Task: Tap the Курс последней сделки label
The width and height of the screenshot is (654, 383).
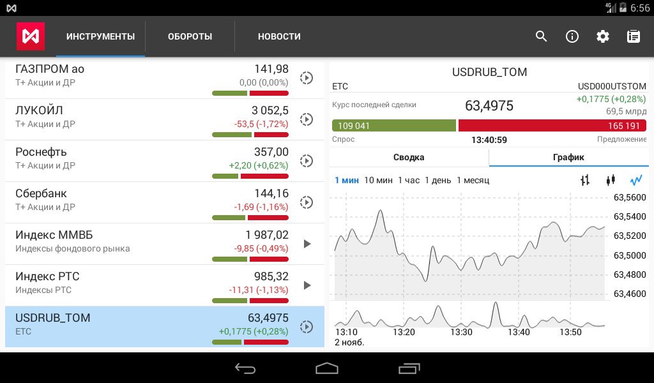Action: click(x=374, y=105)
